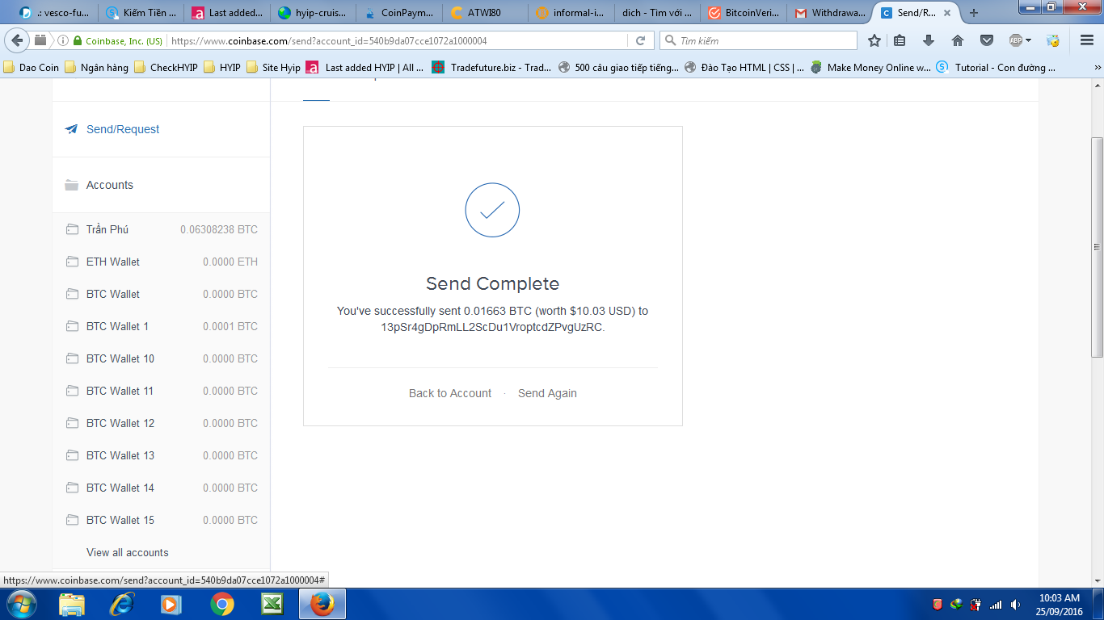Click the network signal tray icon
This screenshot has height=620, width=1104.
(x=996, y=605)
